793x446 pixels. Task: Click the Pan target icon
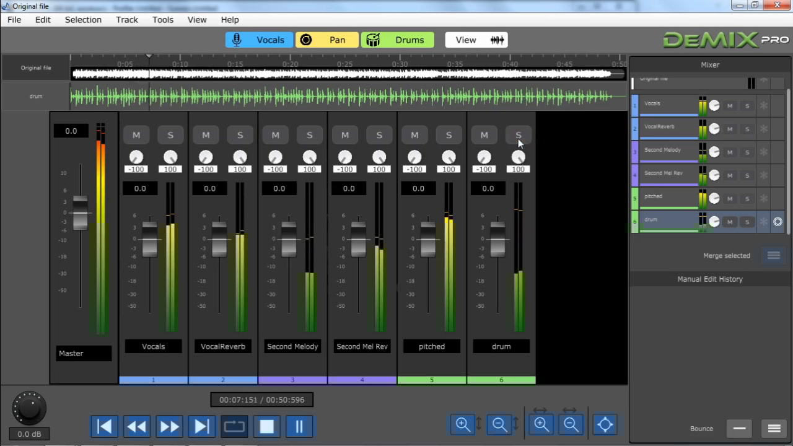coord(306,39)
